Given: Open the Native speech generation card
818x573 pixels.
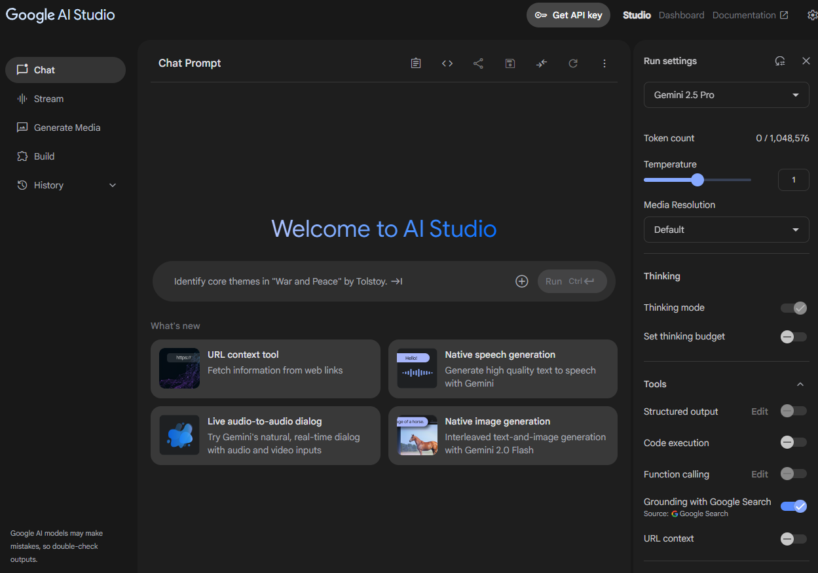Looking at the screenshot, I should 503,369.
